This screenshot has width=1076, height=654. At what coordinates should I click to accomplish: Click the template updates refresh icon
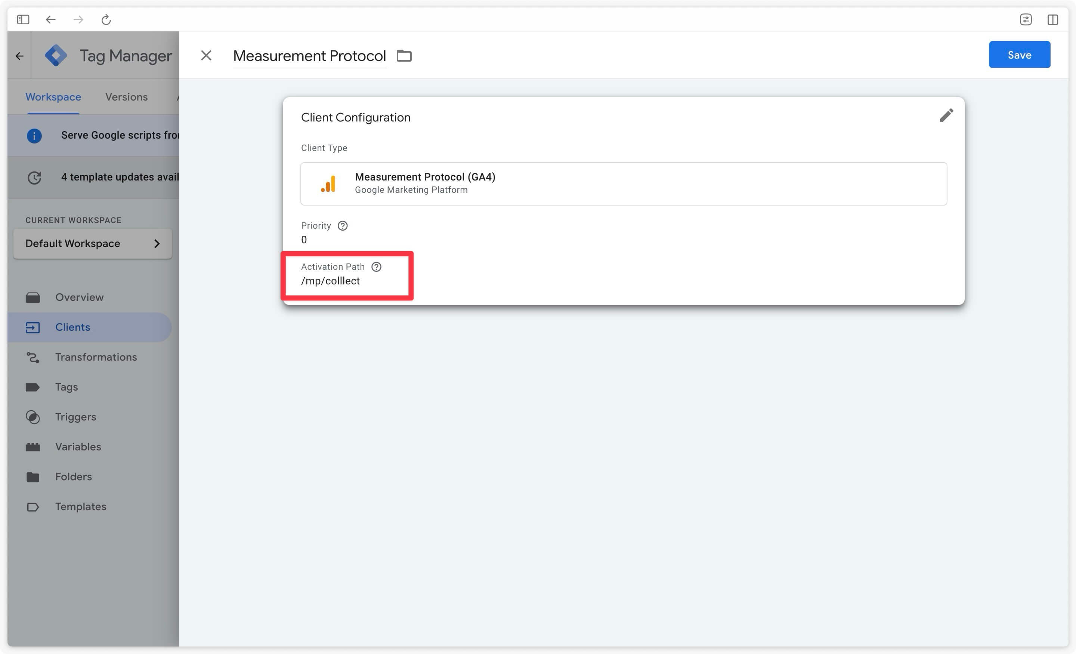(34, 178)
